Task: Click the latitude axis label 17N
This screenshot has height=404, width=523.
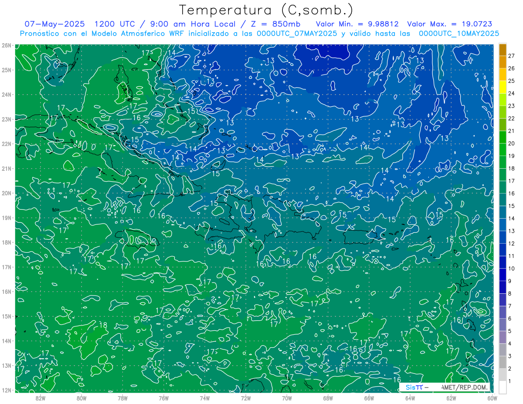Action: point(6,267)
